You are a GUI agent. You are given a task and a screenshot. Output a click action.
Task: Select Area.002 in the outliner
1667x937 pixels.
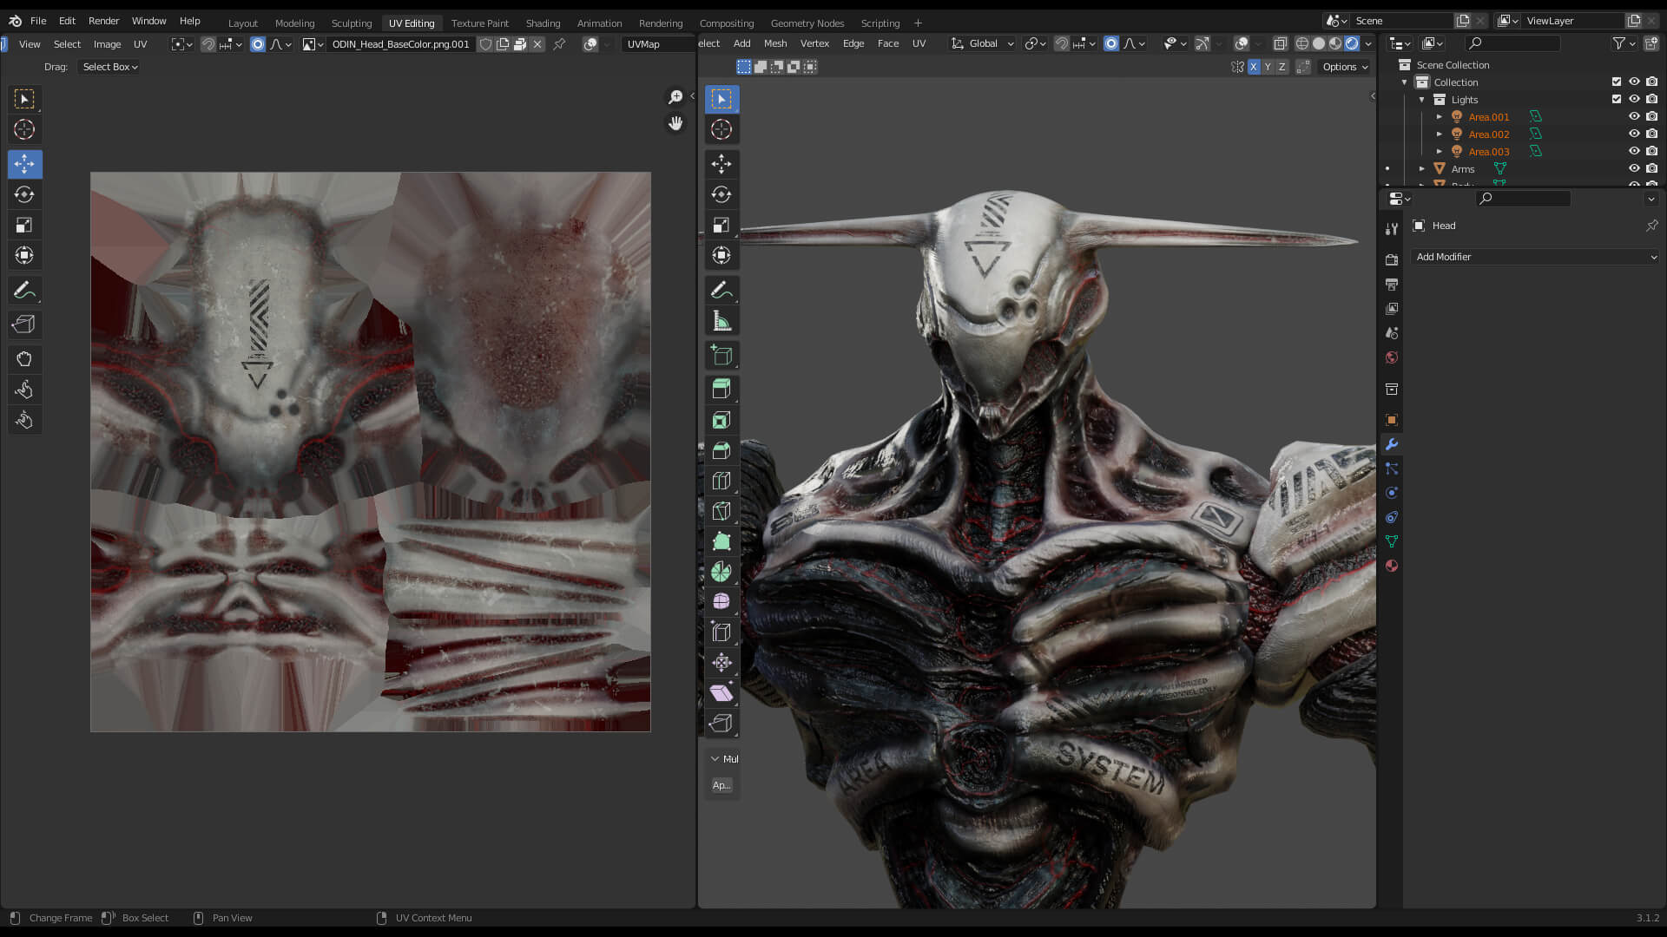click(x=1488, y=134)
